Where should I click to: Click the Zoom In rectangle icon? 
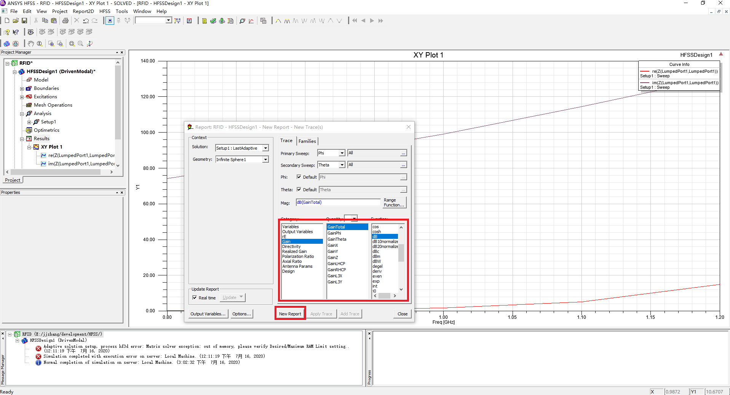pyautogui.click(x=51, y=43)
